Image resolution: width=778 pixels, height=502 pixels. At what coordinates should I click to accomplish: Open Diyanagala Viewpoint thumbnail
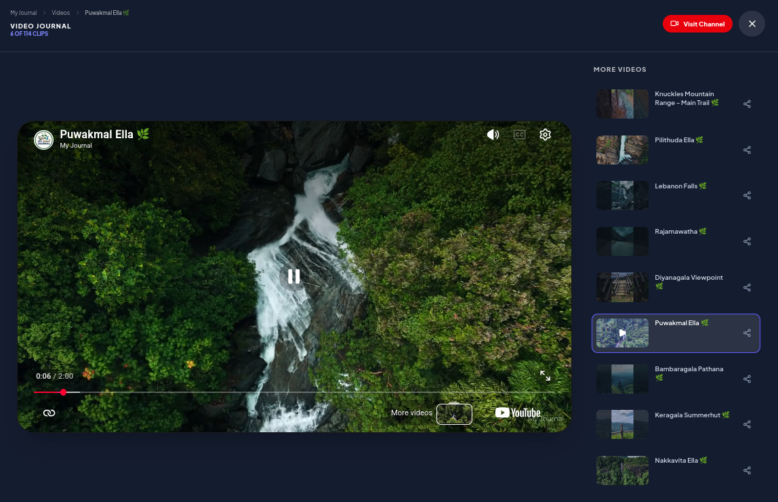click(x=622, y=287)
